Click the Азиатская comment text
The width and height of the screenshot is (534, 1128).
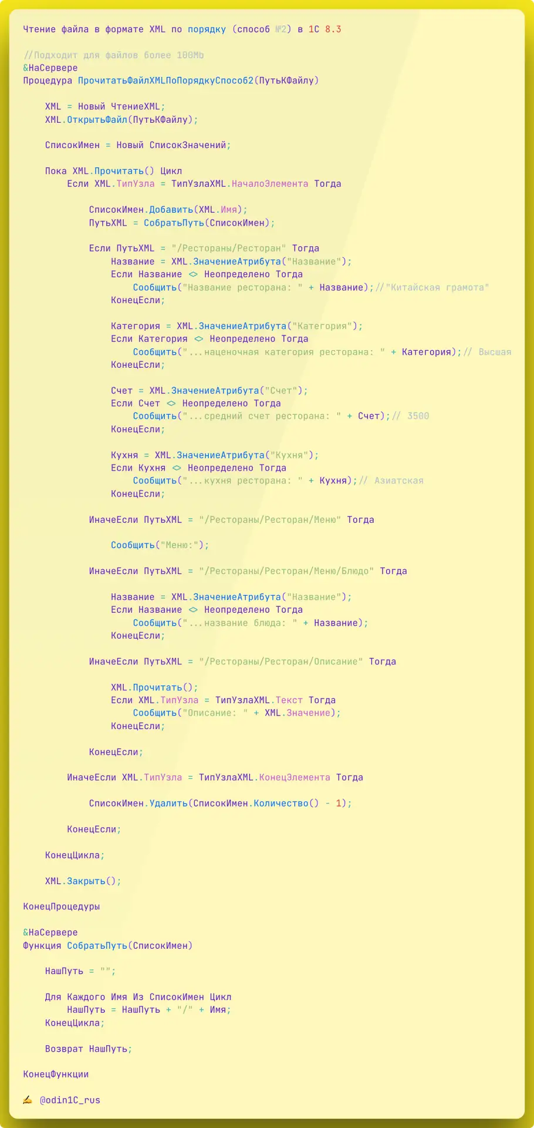[398, 481]
